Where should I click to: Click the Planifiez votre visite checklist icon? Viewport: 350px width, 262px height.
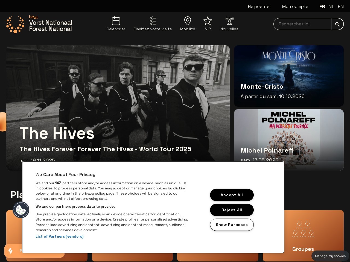tap(153, 21)
